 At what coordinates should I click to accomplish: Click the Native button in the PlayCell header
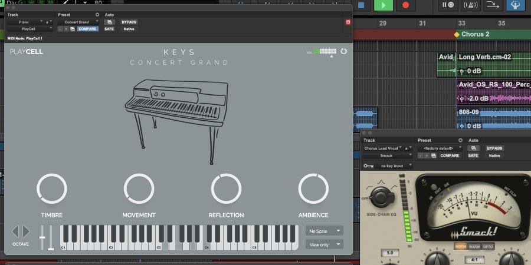[129, 28]
